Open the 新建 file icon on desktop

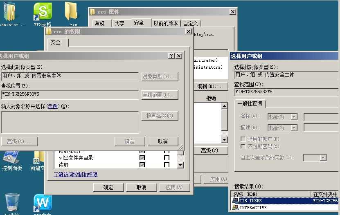(x=38, y=161)
